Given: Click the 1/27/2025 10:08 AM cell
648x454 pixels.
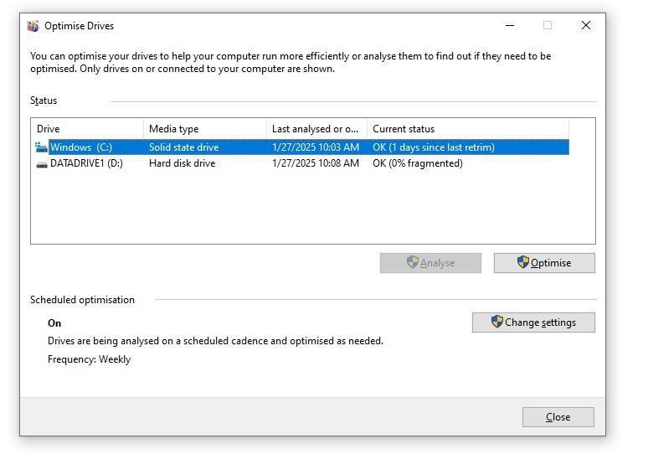Looking at the screenshot, I should coord(316,163).
